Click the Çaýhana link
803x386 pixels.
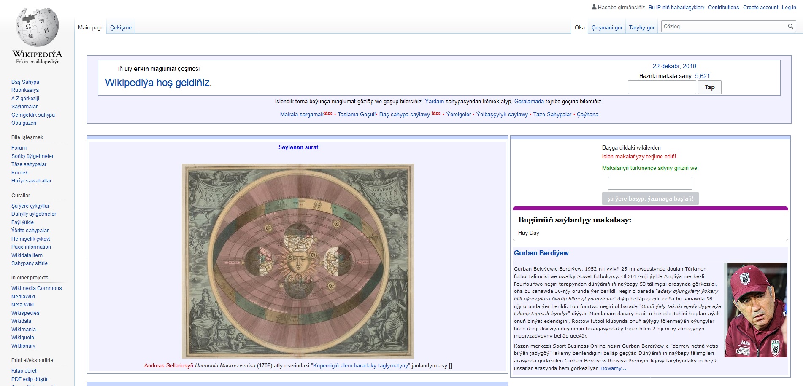click(587, 115)
